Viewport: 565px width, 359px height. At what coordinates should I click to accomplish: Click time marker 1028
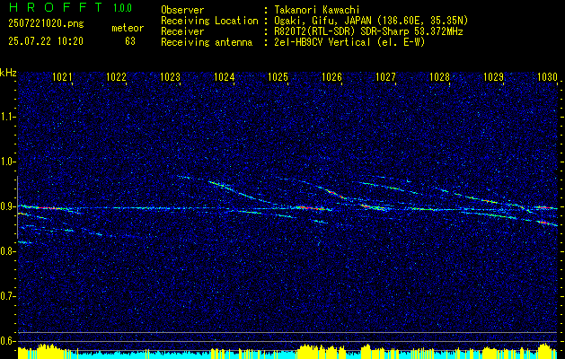coord(439,76)
